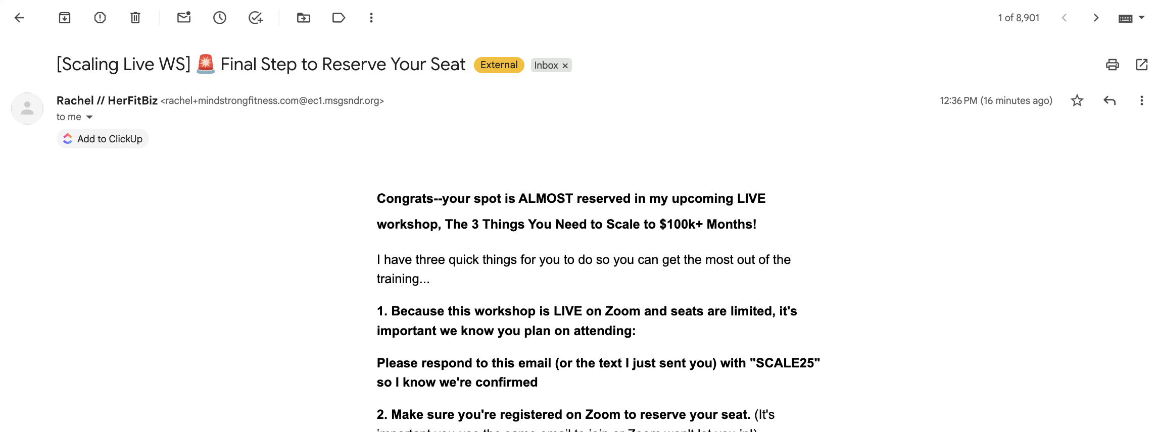This screenshot has width=1158, height=432.
Task: Remove the Inbox label
Action: [x=565, y=66]
